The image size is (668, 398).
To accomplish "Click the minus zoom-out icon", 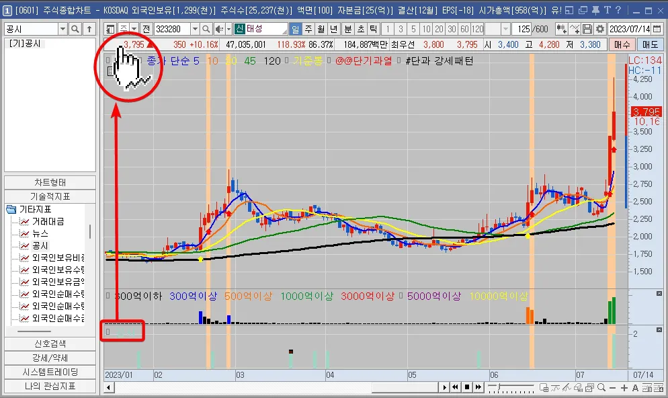I will pos(613,388).
